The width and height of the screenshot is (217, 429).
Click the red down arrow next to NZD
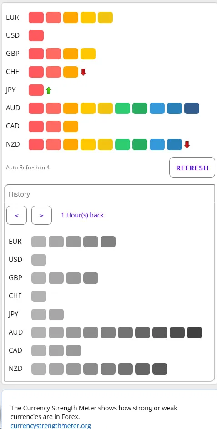(x=187, y=145)
